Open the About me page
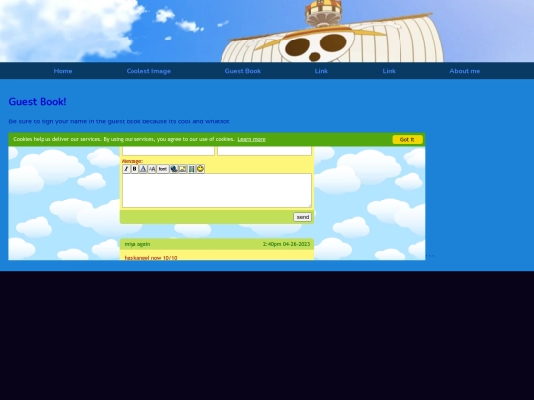This screenshot has height=400, width=534. [x=464, y=71]
